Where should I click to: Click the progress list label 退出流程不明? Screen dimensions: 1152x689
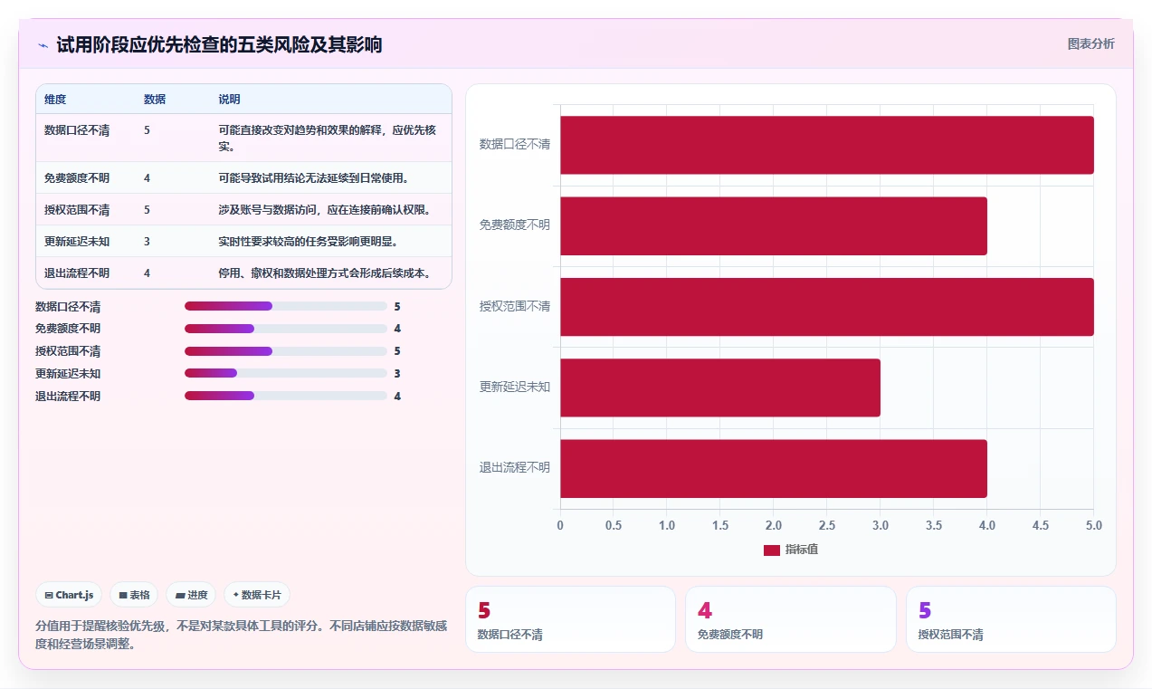pos(68,396)
